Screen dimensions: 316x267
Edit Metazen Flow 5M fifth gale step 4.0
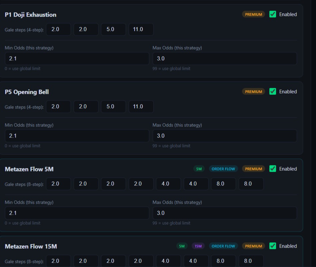[x=168, y=184]
